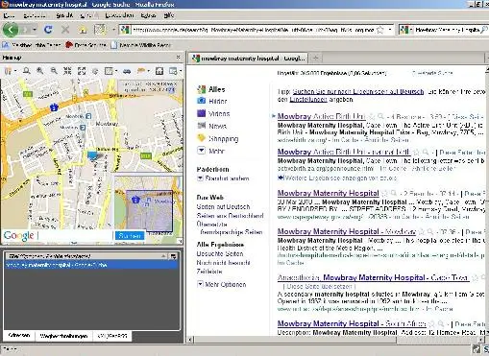The height and width of the screenshot is (356, 489).
Task: Click the horizontal scrollbar of results page
Action: (x=336, y=339)
